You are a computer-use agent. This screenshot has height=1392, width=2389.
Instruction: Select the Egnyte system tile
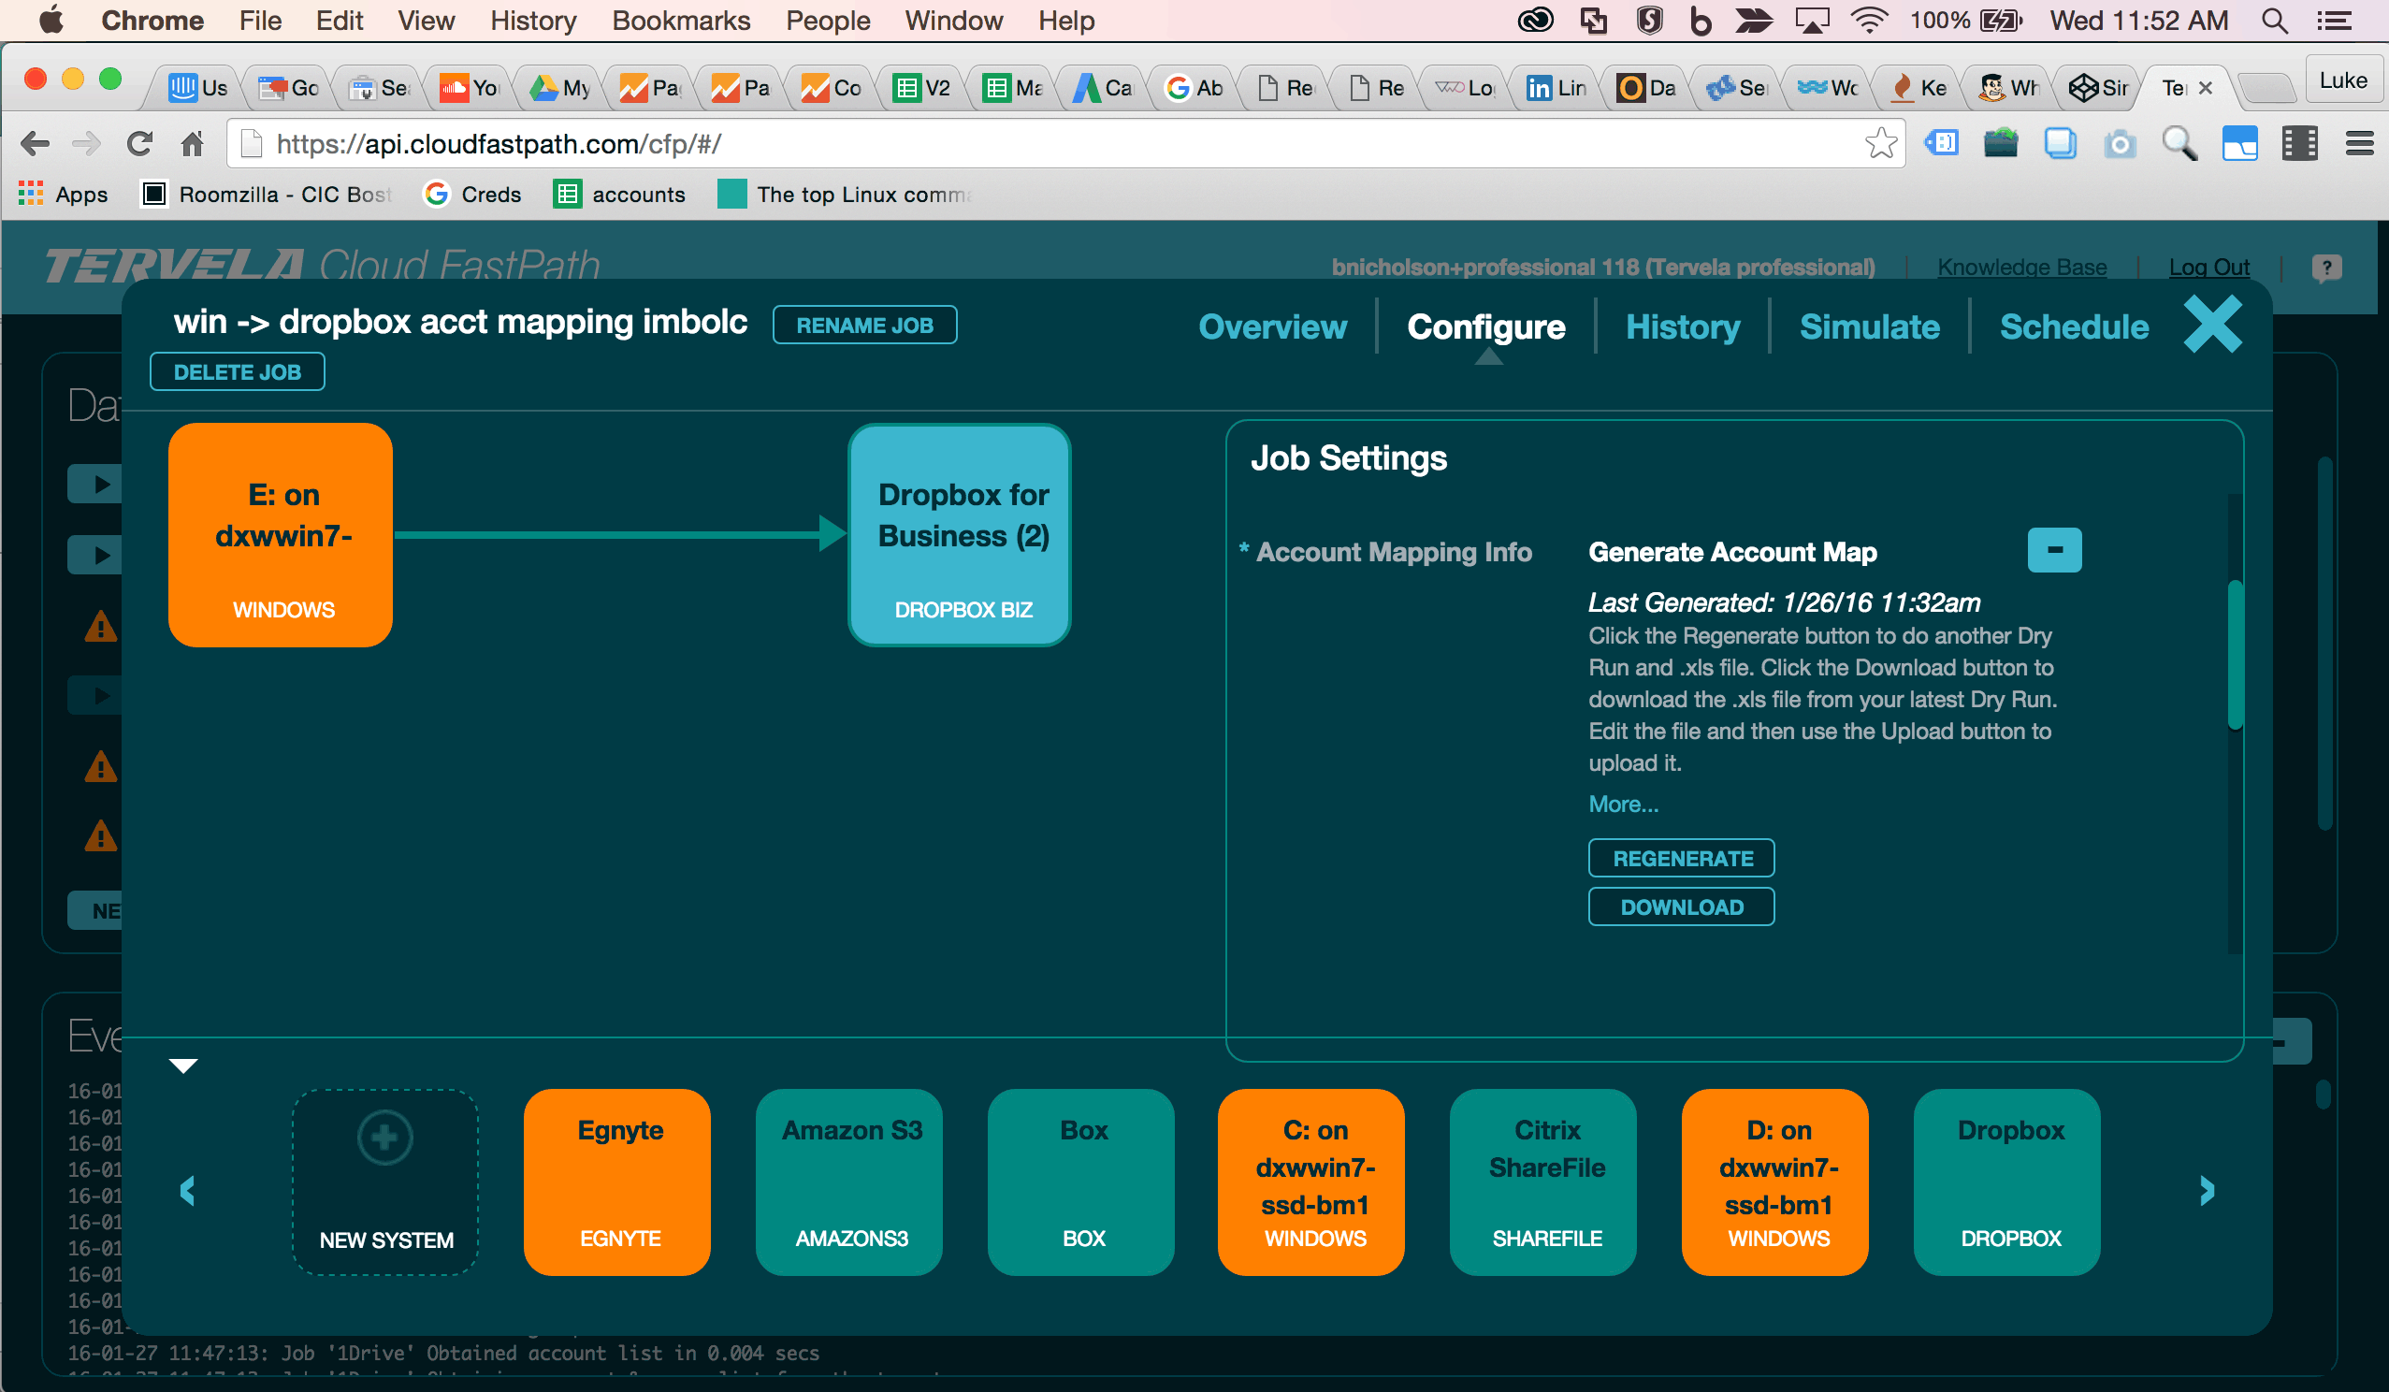tap(616, 1182)
